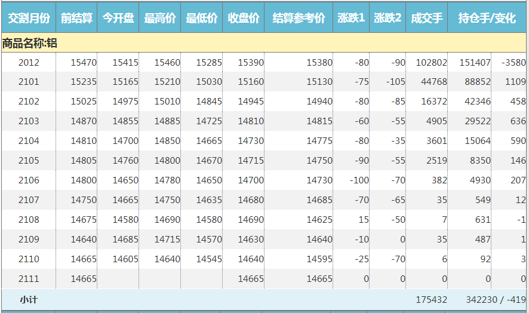The width and height of the screenshot is (529, 313).
Task: Select the 今开盘 column header
Action: coord(118,19)
